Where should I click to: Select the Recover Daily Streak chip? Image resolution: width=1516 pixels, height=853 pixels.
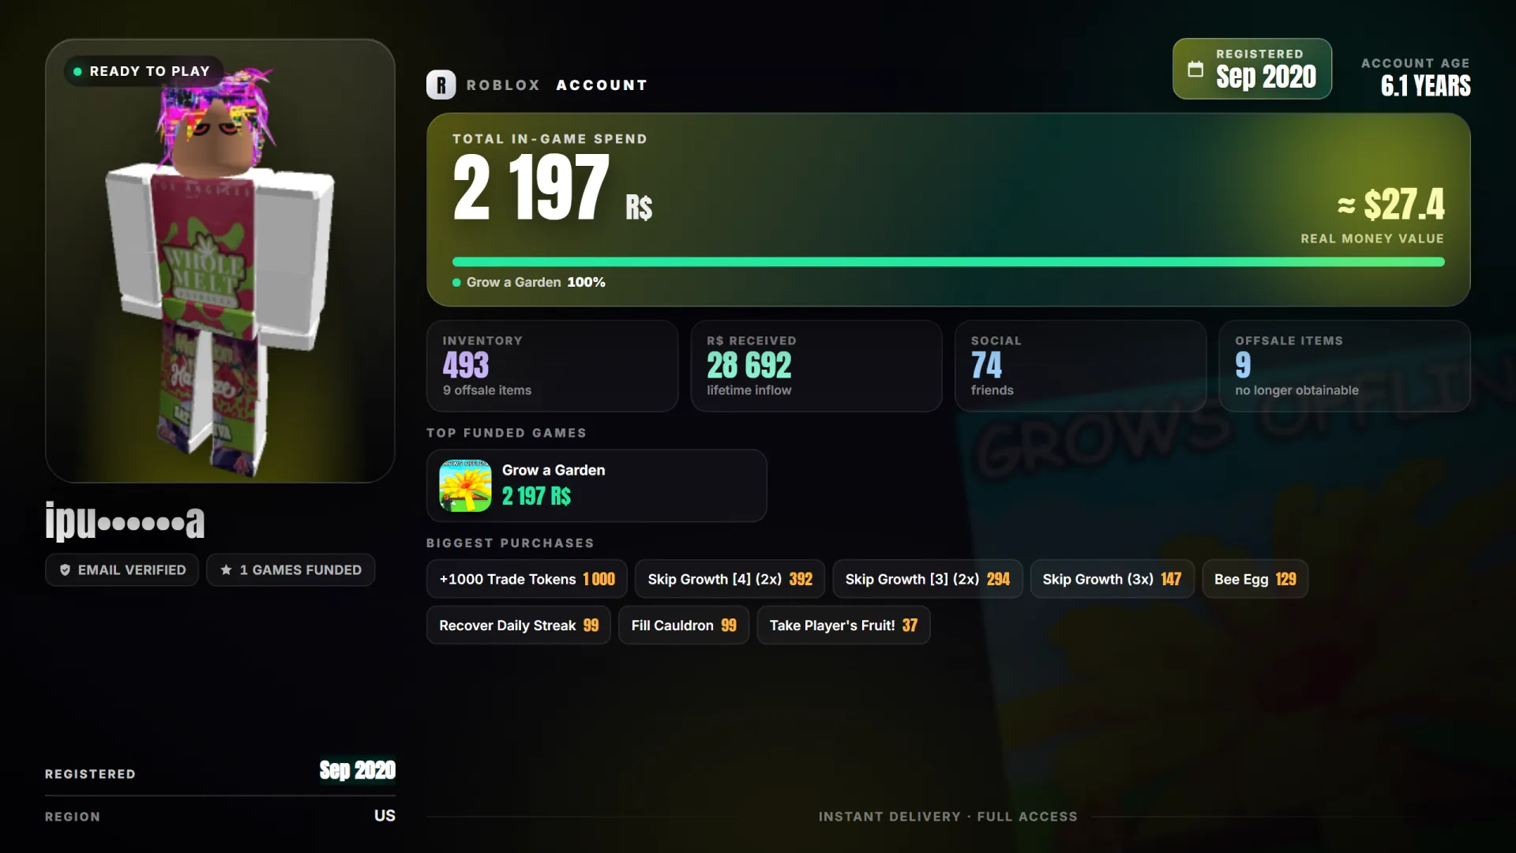519,626
